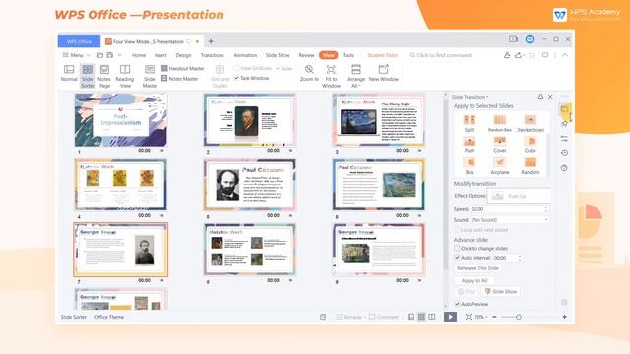Screen dimensions: 630x354
Task: Enable Click to change slides
Action: pos(457,249)
